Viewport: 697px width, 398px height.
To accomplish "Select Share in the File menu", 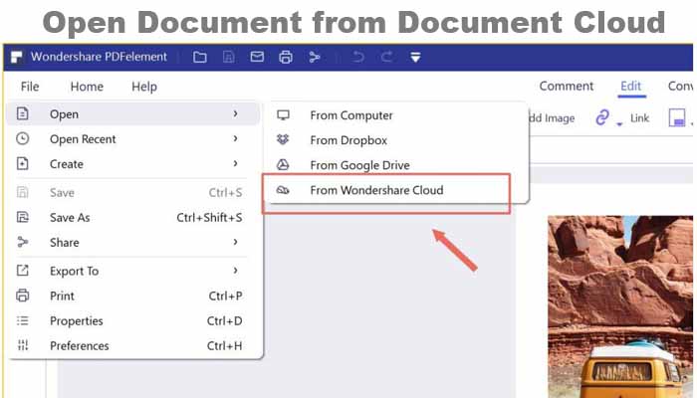I will point(132,242).
